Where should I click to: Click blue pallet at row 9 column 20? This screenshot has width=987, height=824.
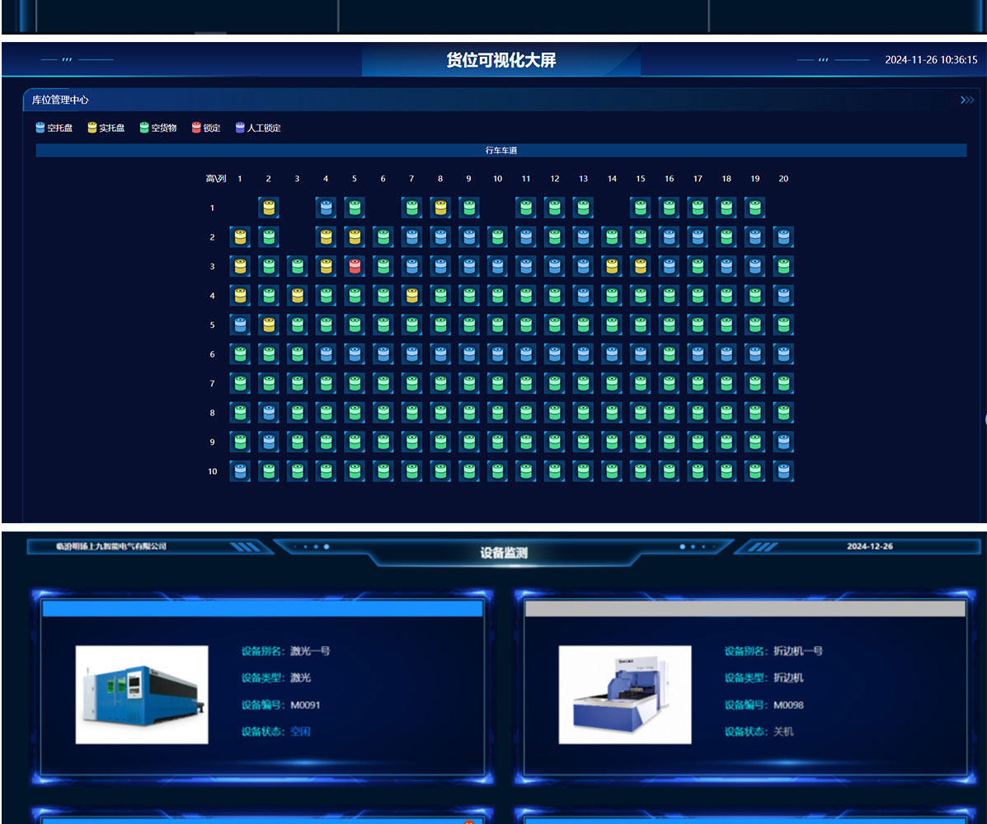[783, 442]
